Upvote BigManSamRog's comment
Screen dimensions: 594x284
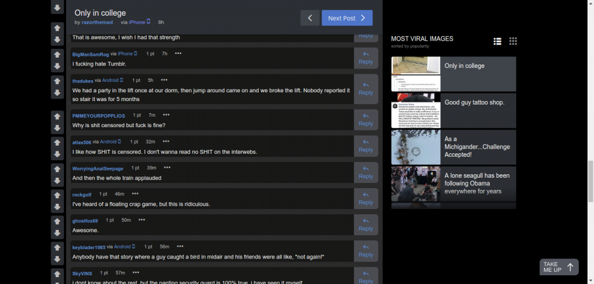click(x=57, y=55)
